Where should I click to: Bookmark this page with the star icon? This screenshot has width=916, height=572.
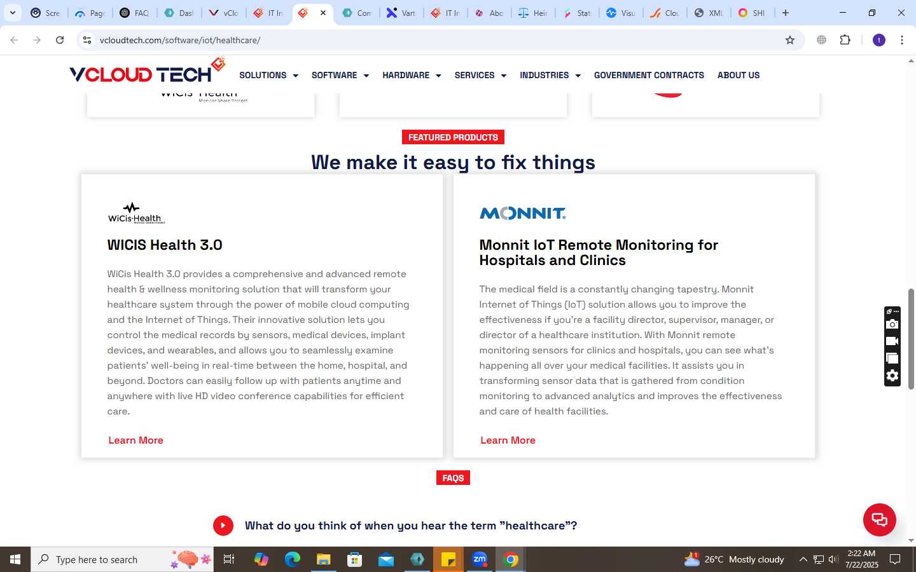[x=790, y=40]
